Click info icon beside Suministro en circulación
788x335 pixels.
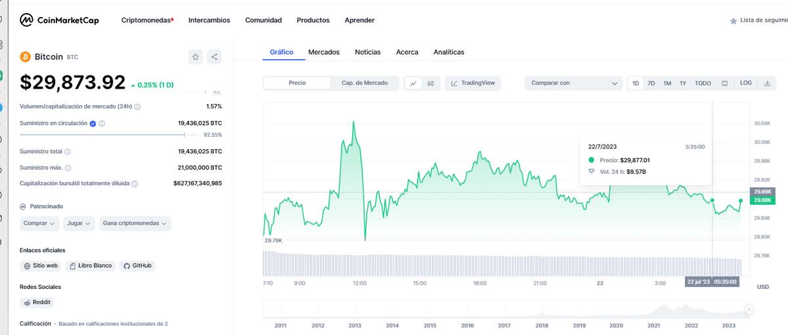pyautogui.click(x=102, y=123)
